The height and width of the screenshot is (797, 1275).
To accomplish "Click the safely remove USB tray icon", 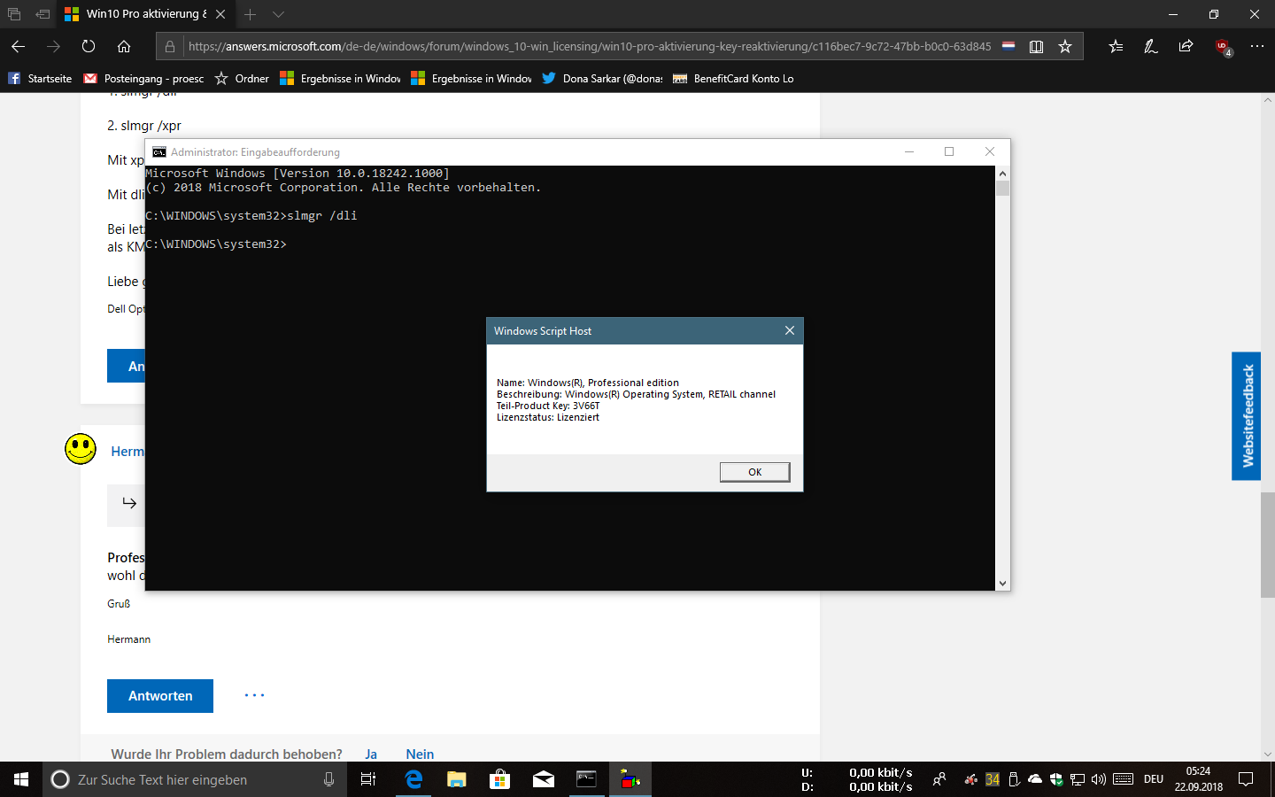I will (1014, 779).
